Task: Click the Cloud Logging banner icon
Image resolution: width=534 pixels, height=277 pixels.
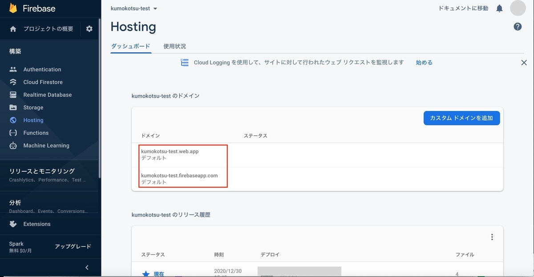Action: click(x=185, y=63)
